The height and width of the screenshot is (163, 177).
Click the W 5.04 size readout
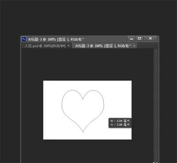coord(120,121)
